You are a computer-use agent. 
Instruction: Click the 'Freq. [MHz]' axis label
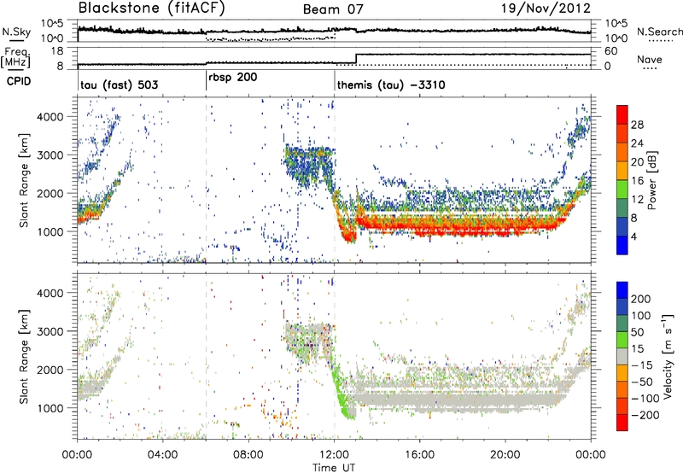coord(15,58)
